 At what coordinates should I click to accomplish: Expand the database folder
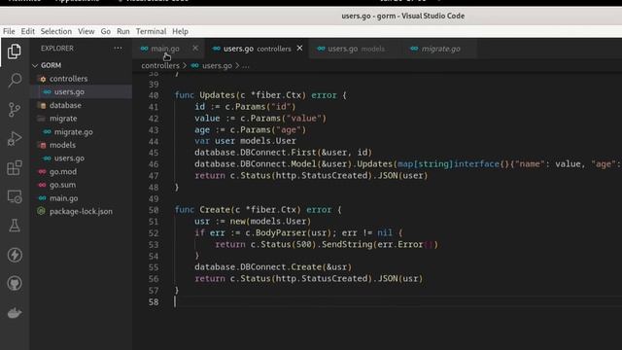coord(81,105)
